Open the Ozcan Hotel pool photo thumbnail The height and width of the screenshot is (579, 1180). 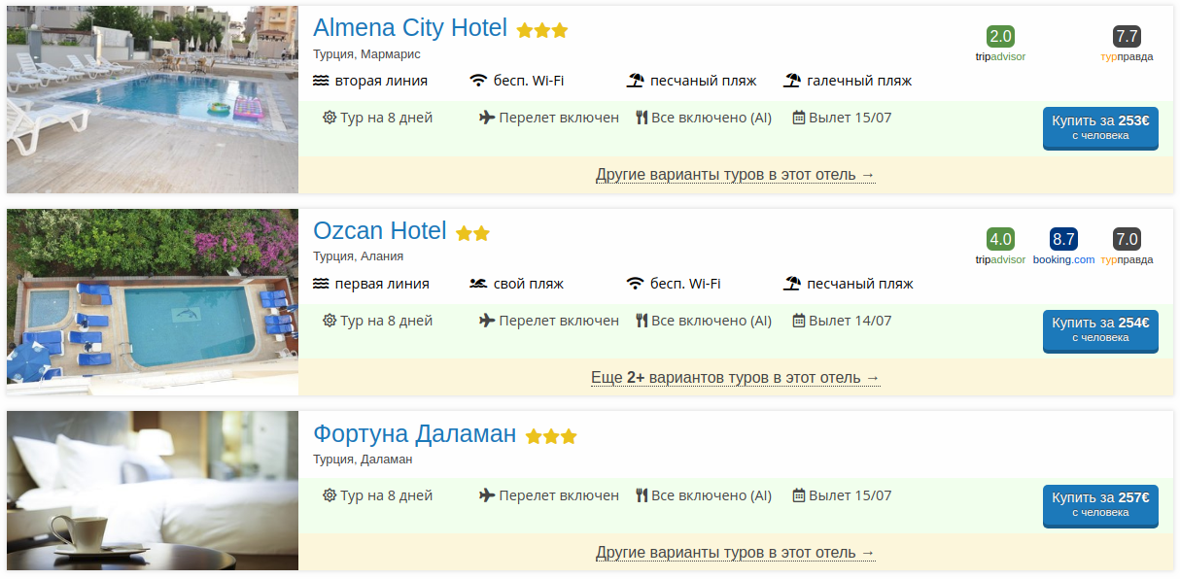(153, 302)
